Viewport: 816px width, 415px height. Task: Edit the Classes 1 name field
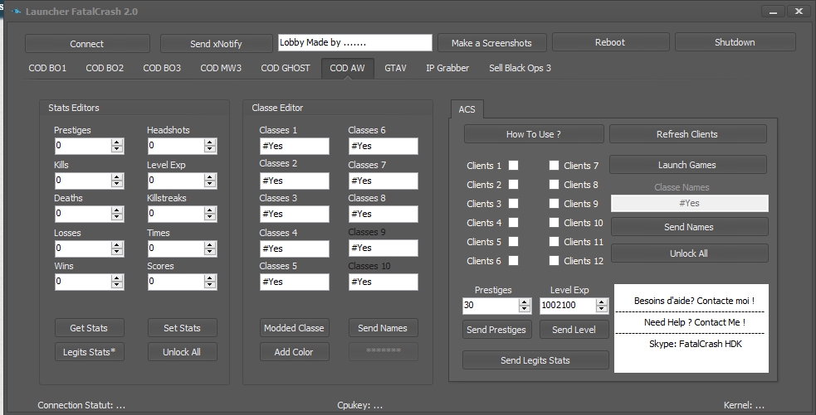pos(295,146)
